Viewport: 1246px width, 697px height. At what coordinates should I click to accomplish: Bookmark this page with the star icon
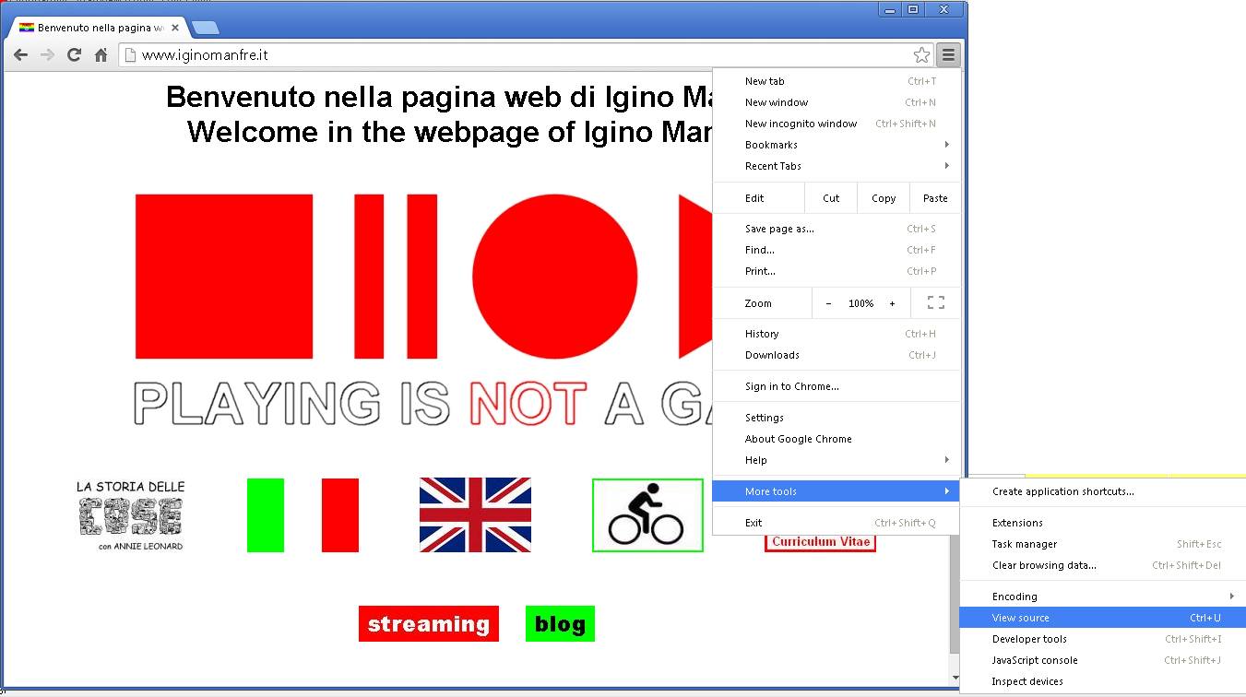point(920,55)
